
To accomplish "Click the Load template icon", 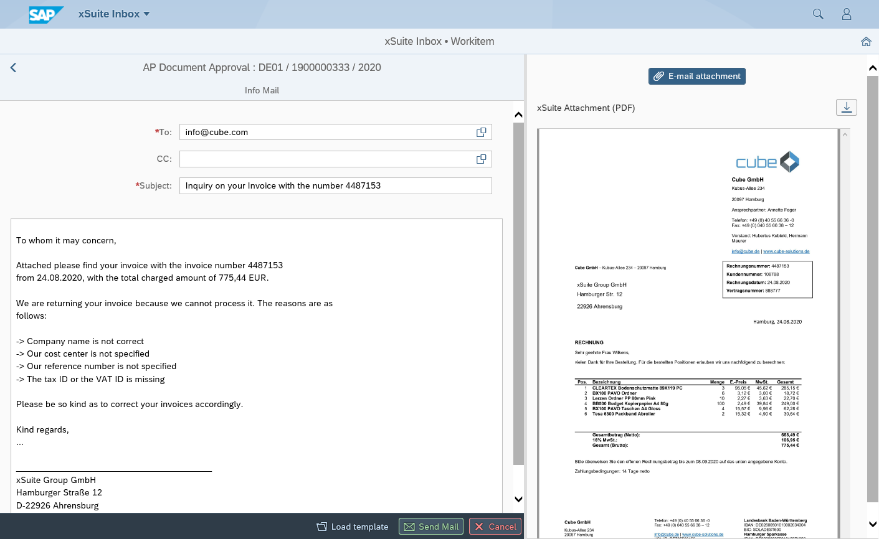I will tap(320, 526).
